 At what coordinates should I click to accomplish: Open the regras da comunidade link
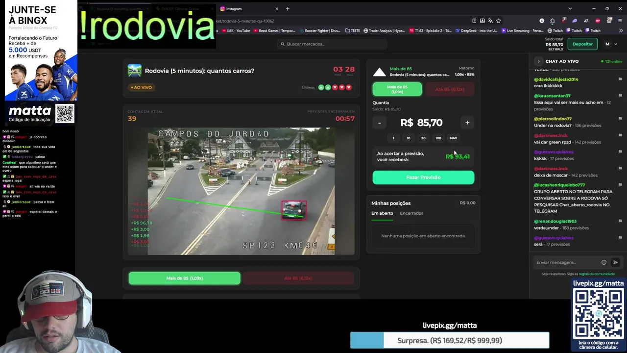coord(597,274)
